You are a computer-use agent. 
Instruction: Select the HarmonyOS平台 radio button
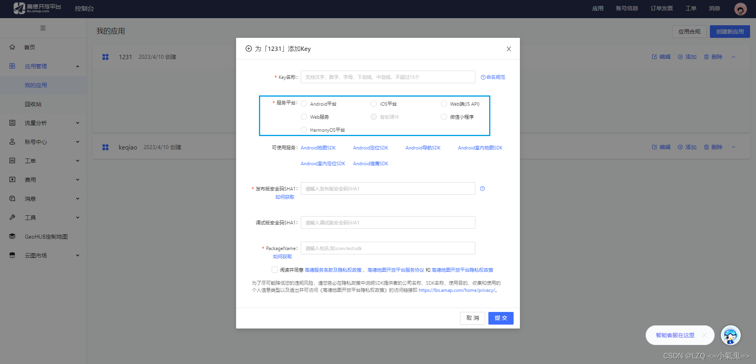point(304,130)
